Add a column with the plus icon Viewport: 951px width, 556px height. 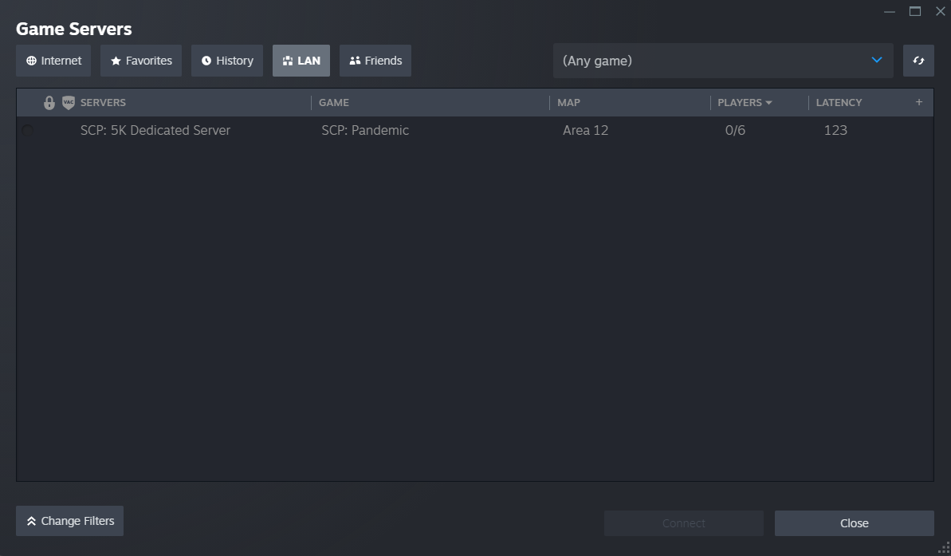pyautogui.click(x=919, y=102)
